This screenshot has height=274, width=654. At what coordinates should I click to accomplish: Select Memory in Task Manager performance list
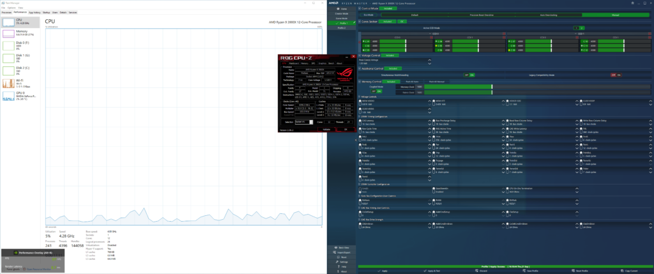20,33
